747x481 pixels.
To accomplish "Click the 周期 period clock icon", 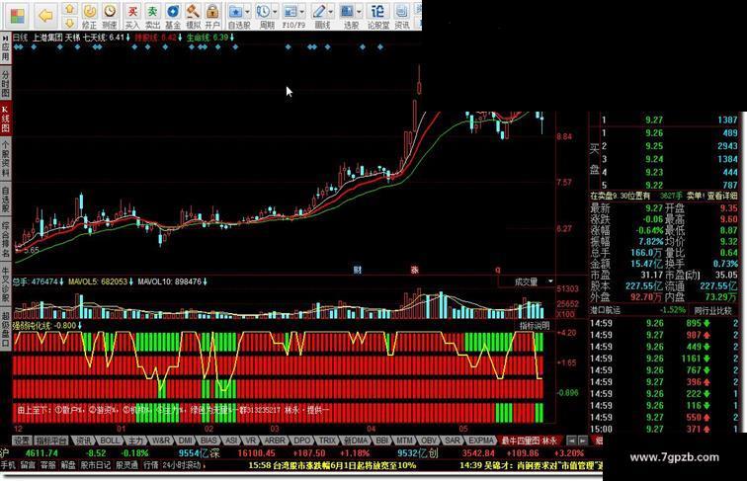I will (x=263, y=12).
